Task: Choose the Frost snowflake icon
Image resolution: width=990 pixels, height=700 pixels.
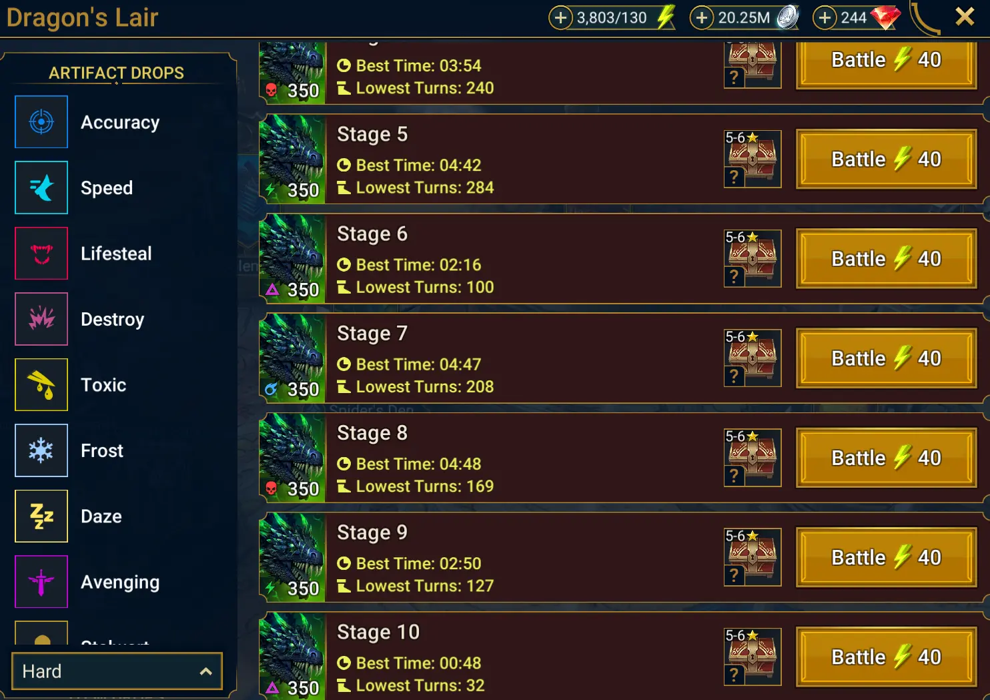Action: click(x=41, y=450)
